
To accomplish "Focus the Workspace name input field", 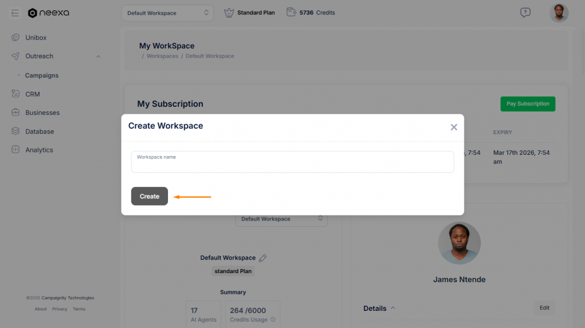I will 292,162.
